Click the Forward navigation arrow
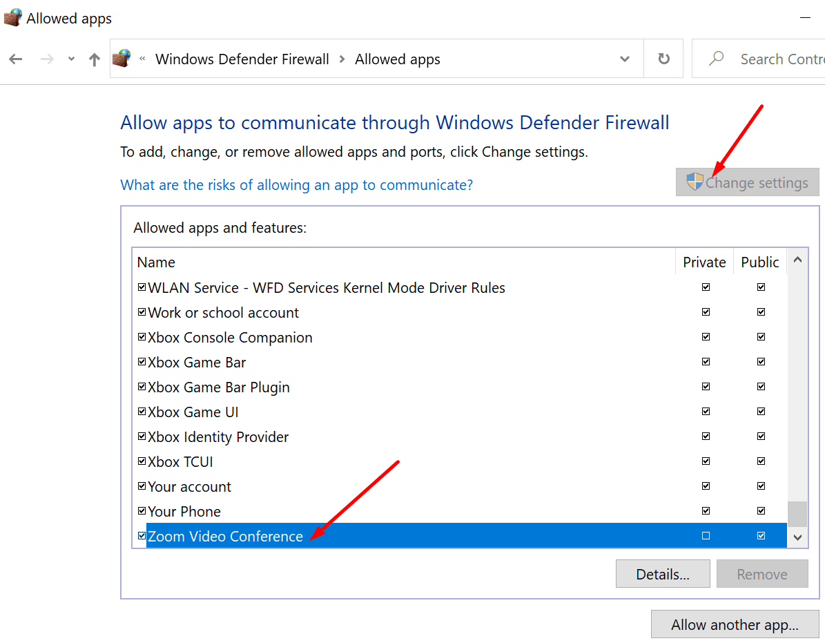The width and height of the screenshot is (825, 643). tap(47, 59)
